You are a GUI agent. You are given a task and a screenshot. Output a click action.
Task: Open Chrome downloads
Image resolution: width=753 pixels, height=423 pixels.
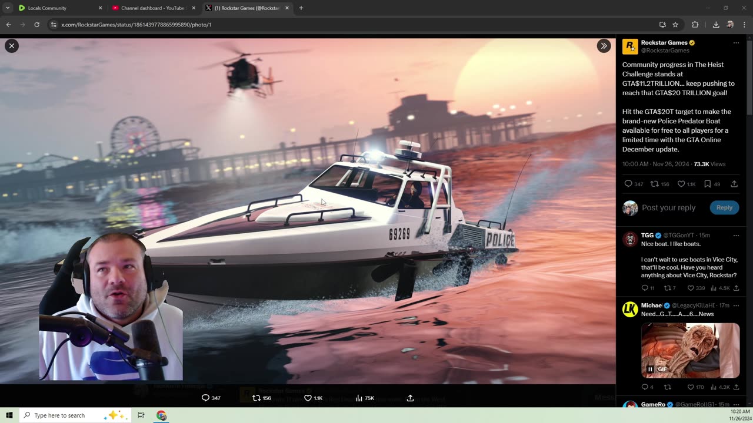pos(716,25)
